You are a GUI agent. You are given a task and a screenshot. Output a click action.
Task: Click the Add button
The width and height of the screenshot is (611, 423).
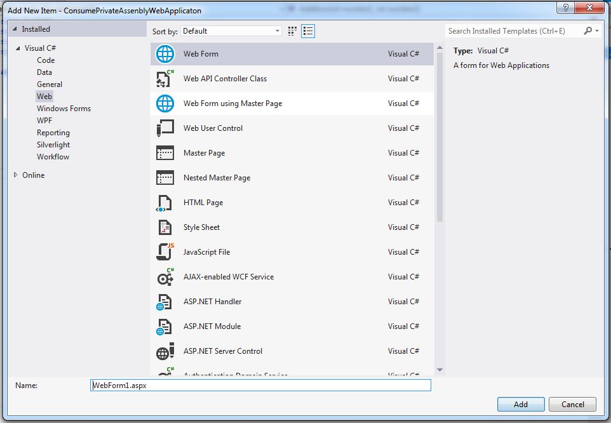521,405
